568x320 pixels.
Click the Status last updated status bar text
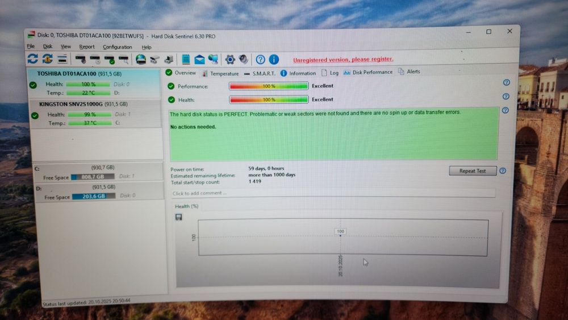(x=86, y=301)
